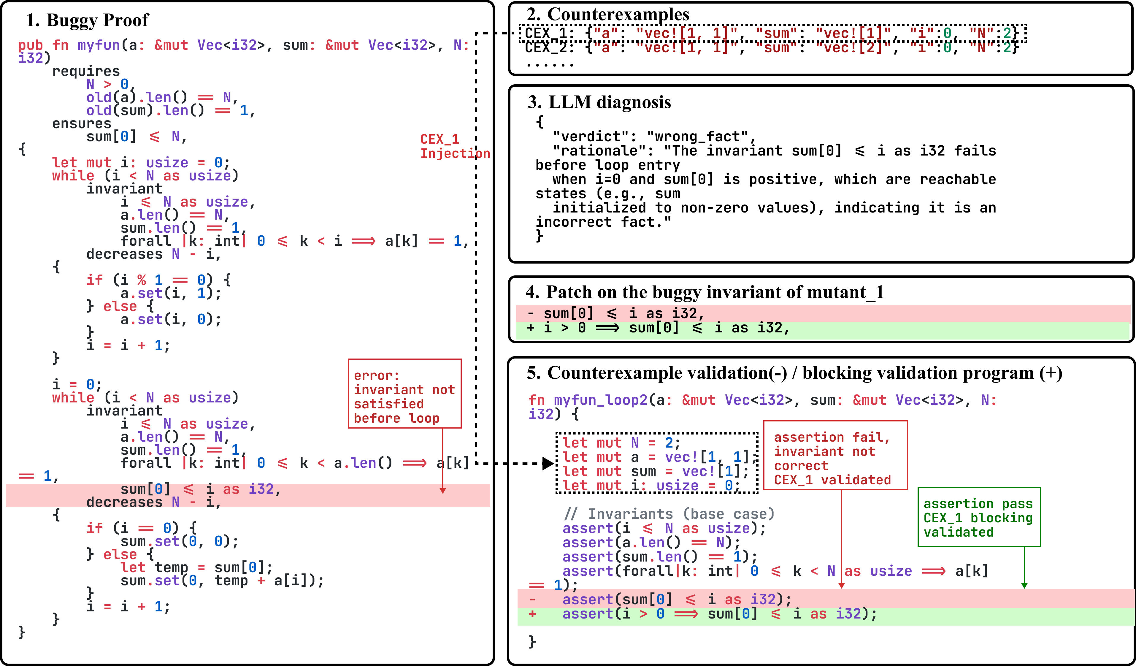1136x666 pixels.
Task: Click the 'old(a).len() == N,' line
Action: coord(162,97)
